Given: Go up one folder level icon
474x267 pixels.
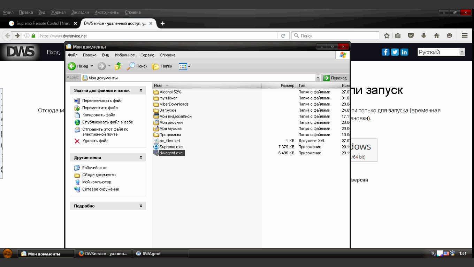Looking at the screenshot, I should pyautogui.click(x=118, y=66).
